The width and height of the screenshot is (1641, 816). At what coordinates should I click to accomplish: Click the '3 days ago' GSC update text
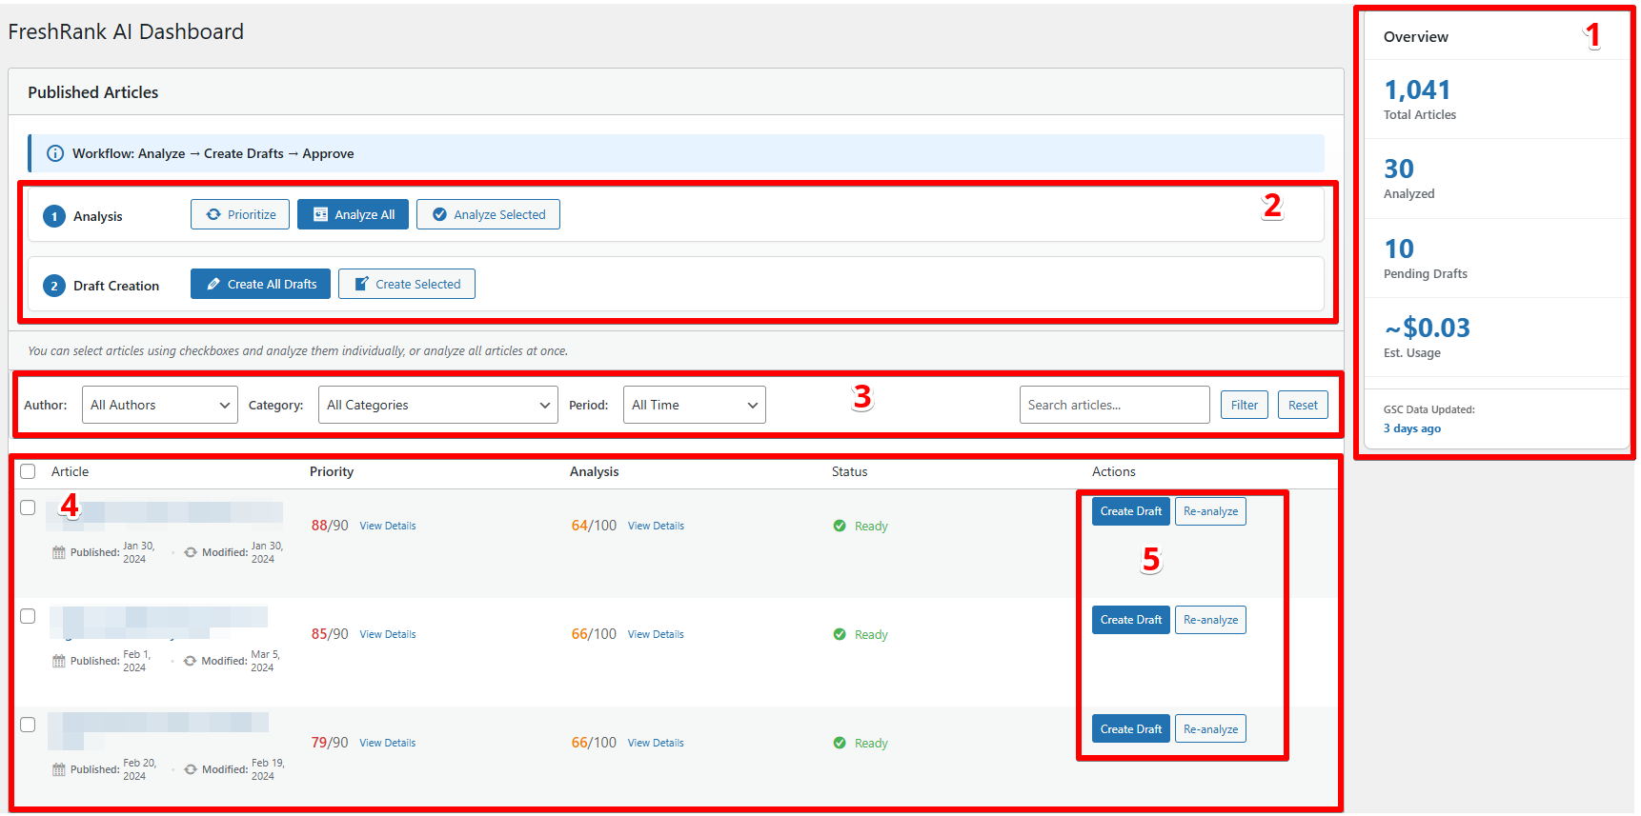coord(1412,428)
